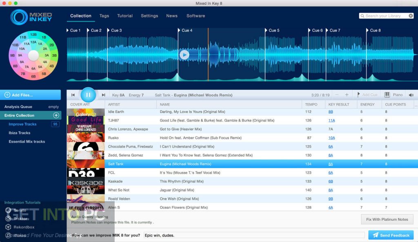This screenshot has height=242, width=418.
Task: Open the Improve Tracks list
Action: point(22,124)
